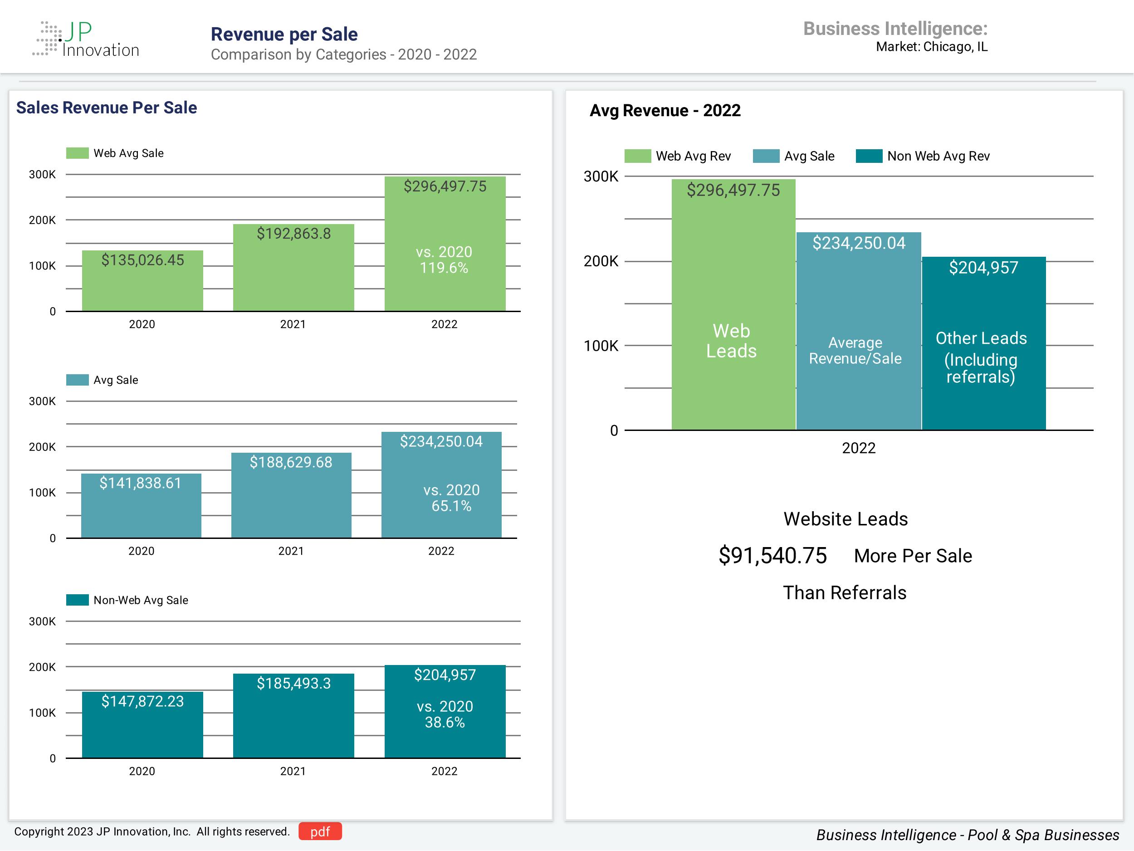Click the copyright notice text

(152, 831)
